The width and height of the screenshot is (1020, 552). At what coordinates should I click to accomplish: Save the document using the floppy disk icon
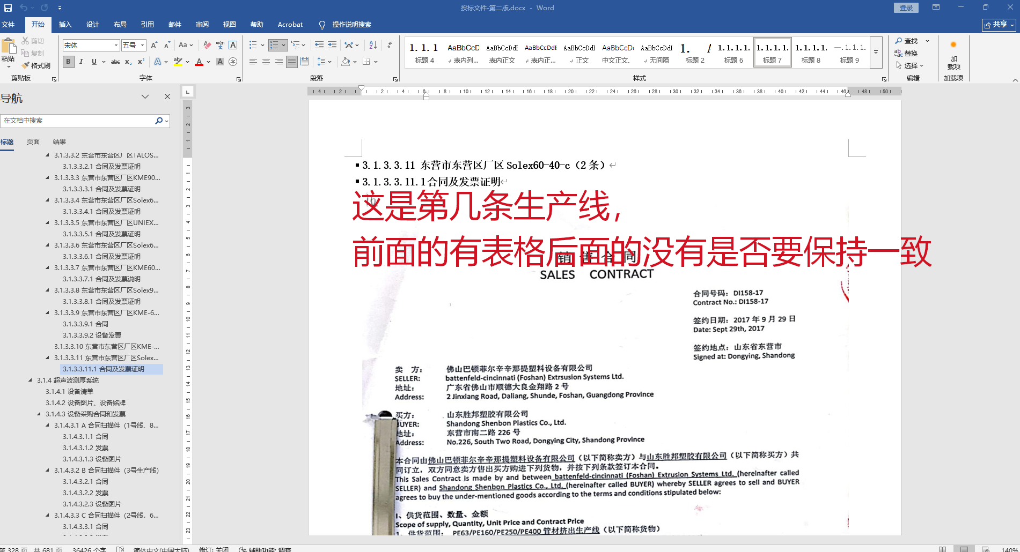point(8,8)
